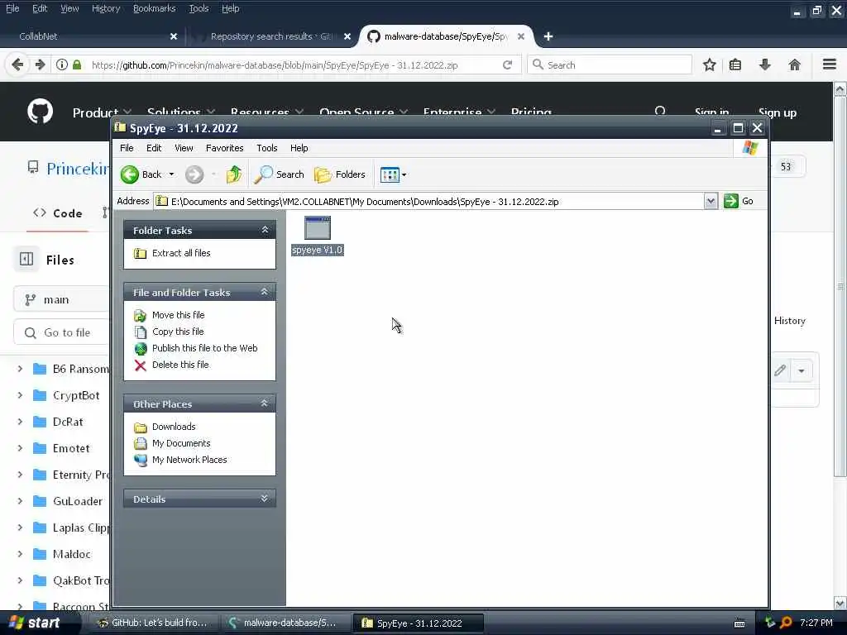Image resolution: width=847 pixels, height=635 pixels.
Task: Click the Back button in the SpyEye window
Action: (141, 174)
